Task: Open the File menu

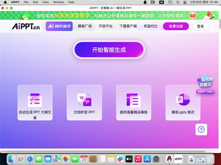Action: click(26, 2)
